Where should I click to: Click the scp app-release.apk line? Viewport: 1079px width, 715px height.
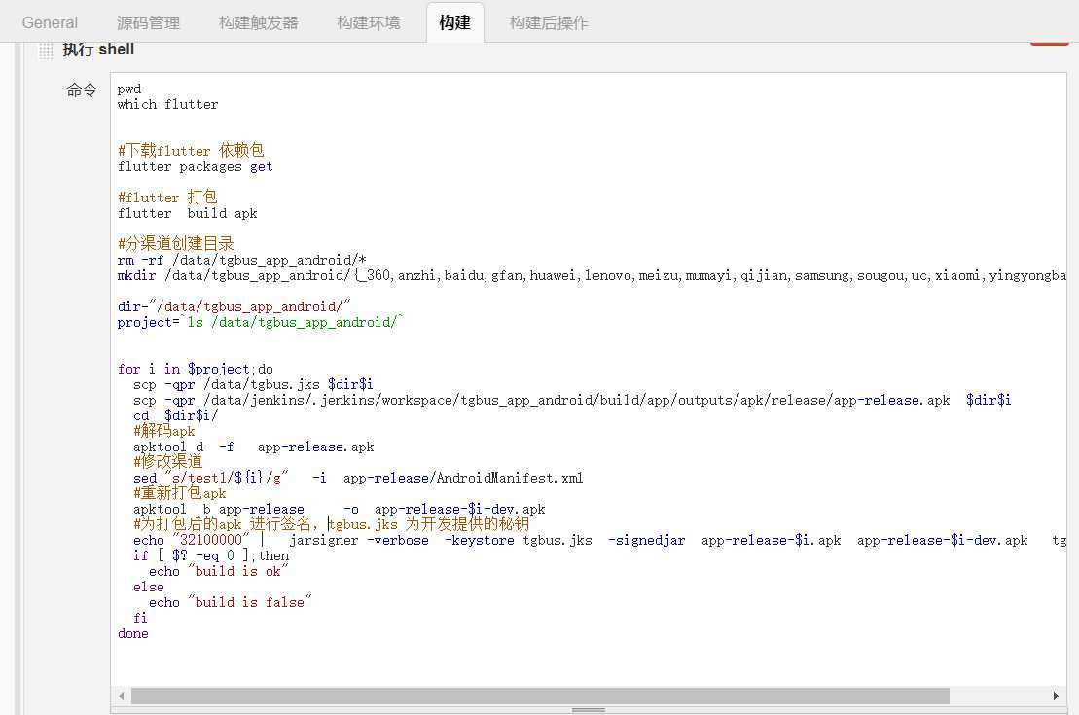point(572,401)
